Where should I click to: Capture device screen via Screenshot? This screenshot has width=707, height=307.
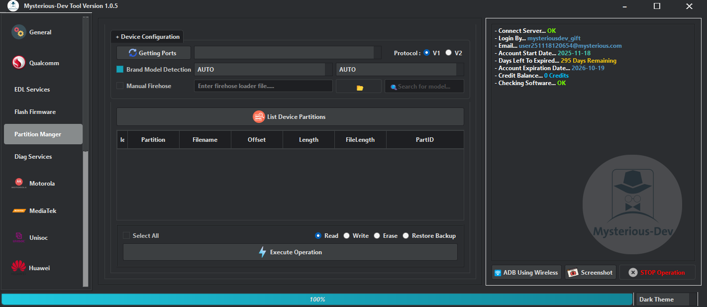coord(590,272)
